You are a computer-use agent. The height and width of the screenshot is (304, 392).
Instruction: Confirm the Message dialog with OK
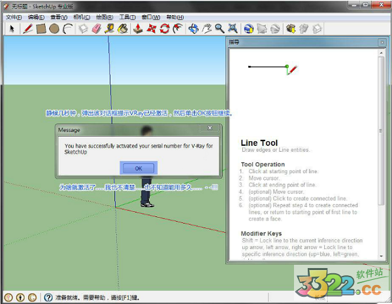coord(139,168)
